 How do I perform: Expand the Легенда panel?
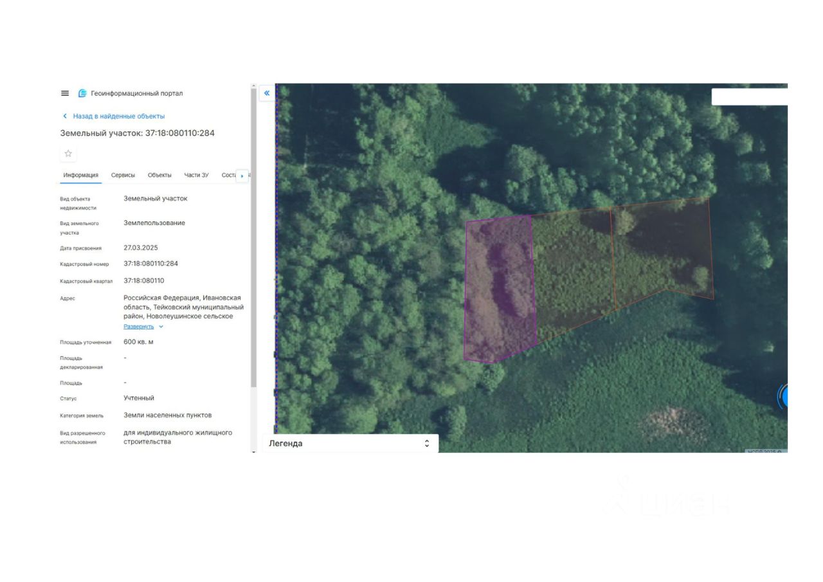point(350,443)
